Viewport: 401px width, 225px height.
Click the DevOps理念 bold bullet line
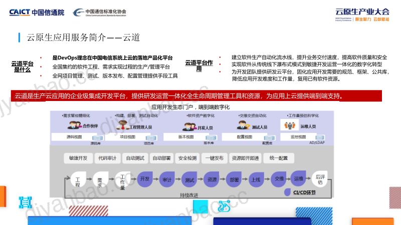tap(112, 57)
